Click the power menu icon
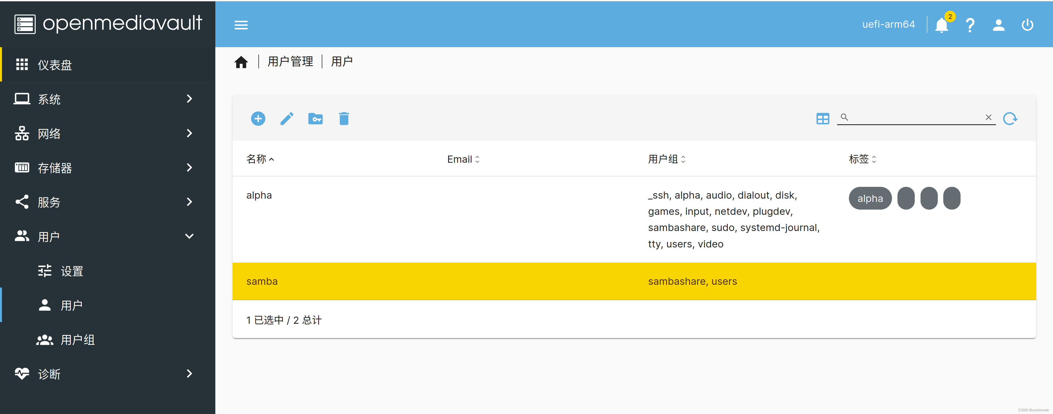Image resolution: width=1053 pixels, height=414 pixels. (1027, 25)
